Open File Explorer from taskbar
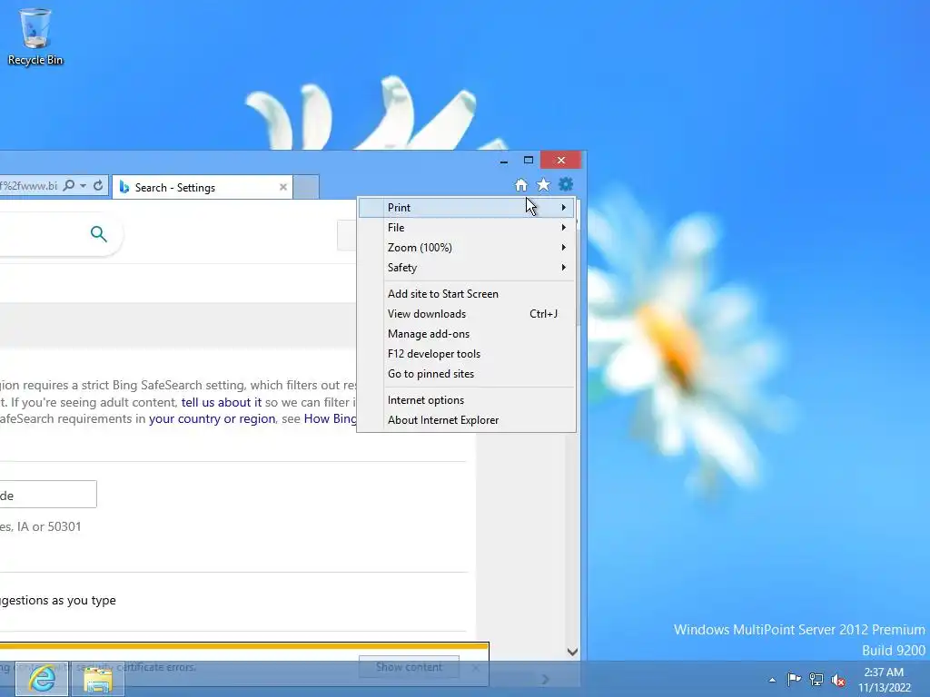This screenshot has height=697, width=930. (x=98, y=679)
